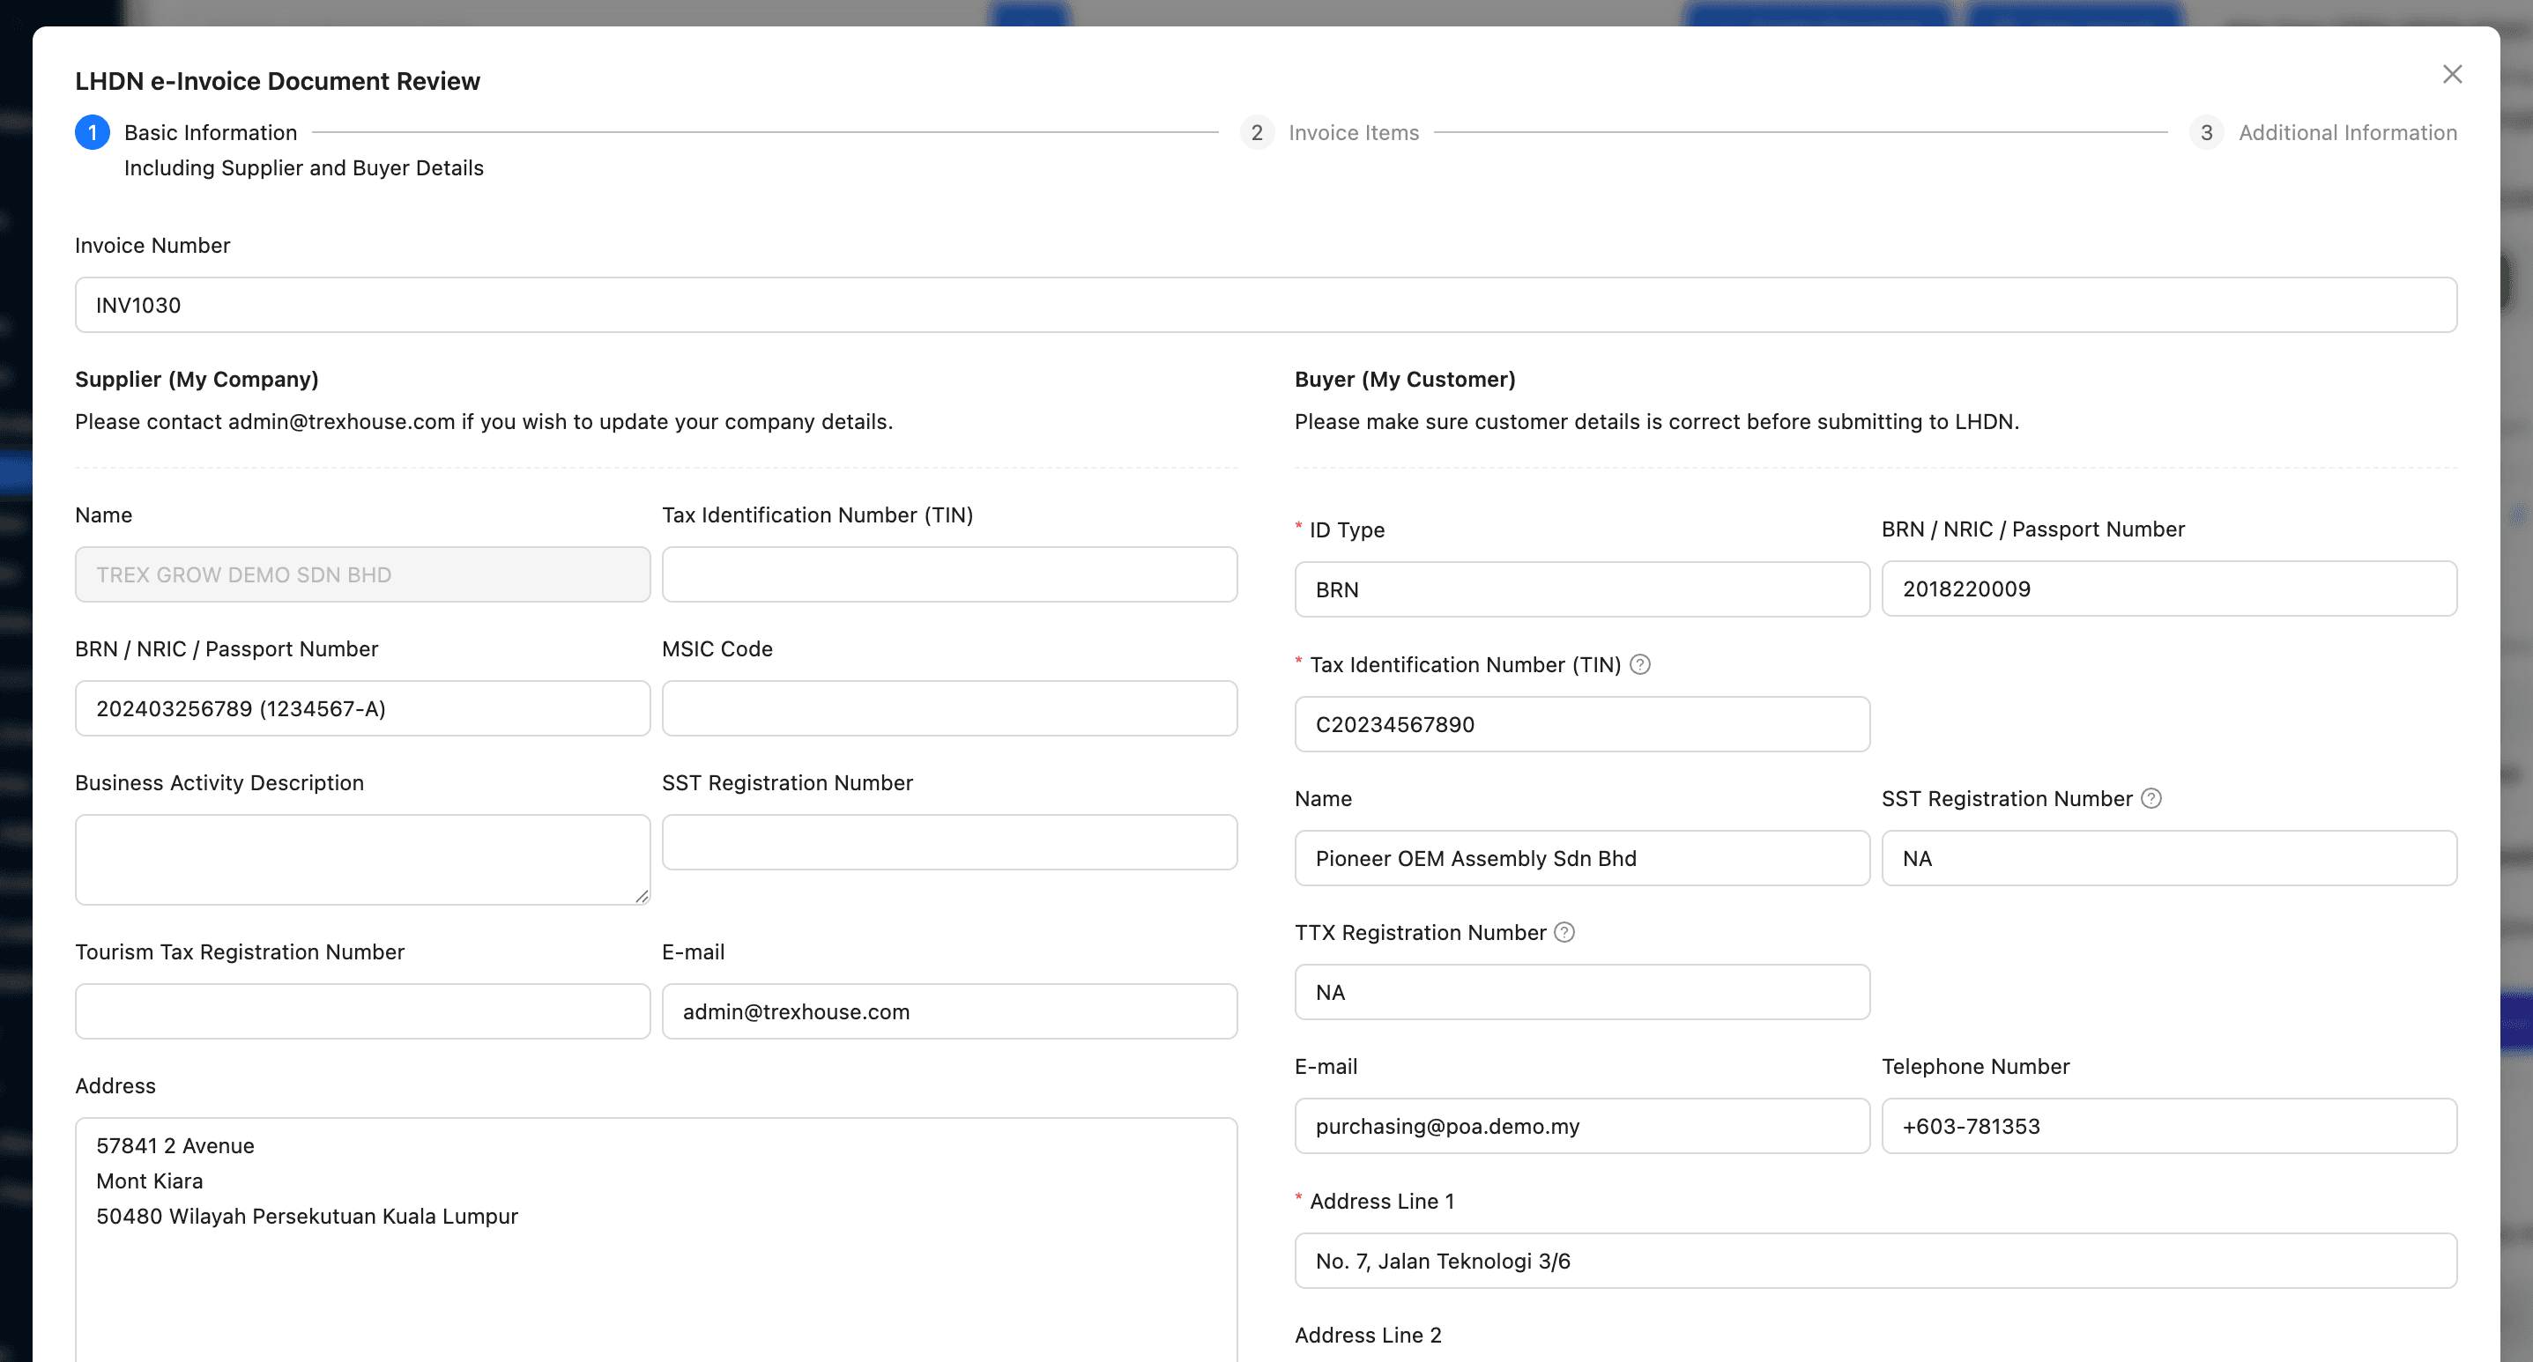The image size is (2533, 1362).
Task: Select the buyer Name Pioneer OEM Assembly field
Action: click(x=1580, y=858)
